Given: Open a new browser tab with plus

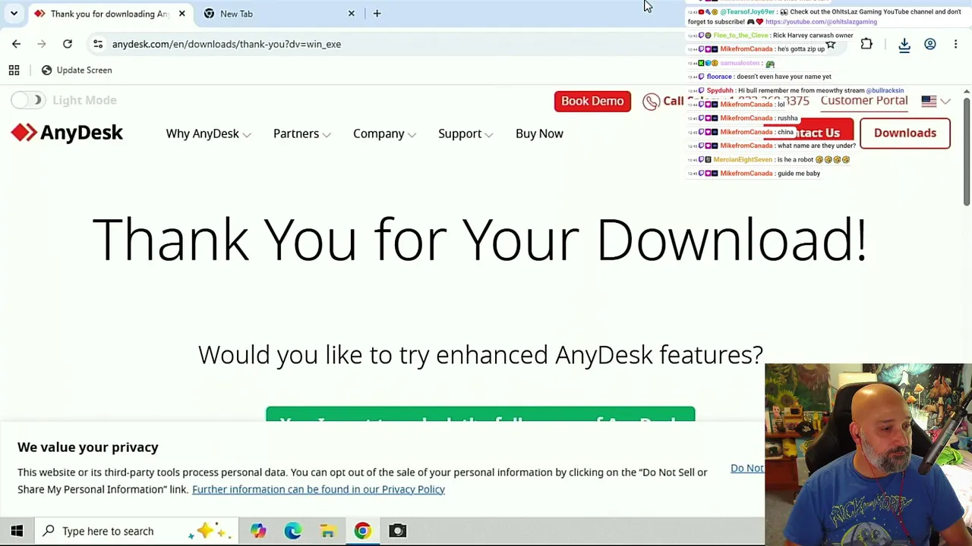Looking at the screenshot, I should click(x=377, y=14).
